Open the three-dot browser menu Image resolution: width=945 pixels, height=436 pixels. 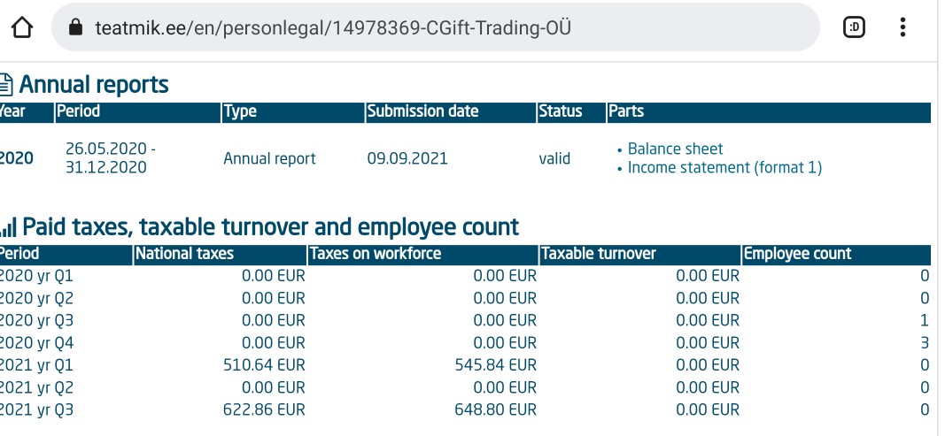(x=902, y=28)
